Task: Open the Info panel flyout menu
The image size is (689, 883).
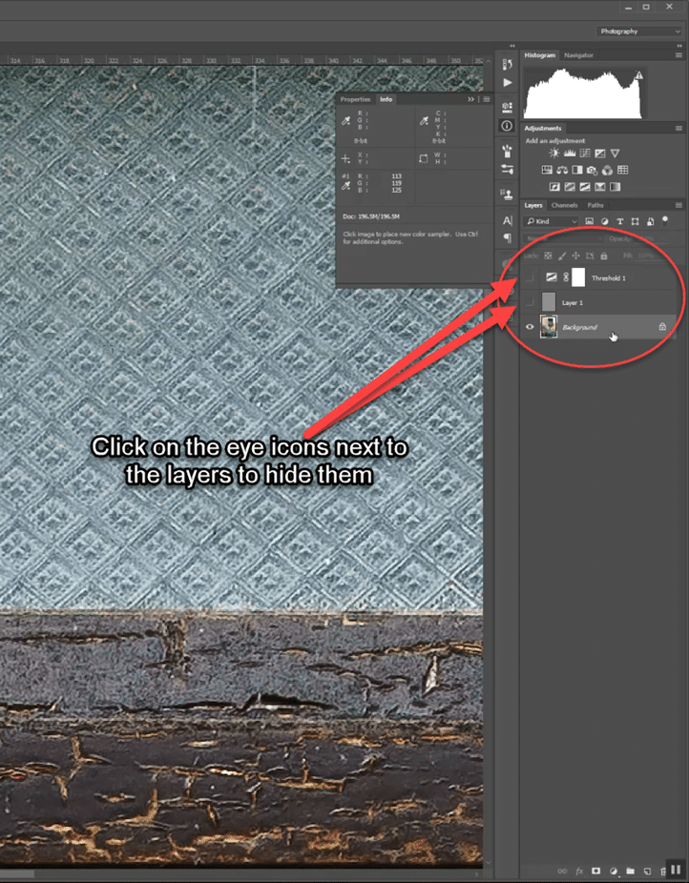Action: click(487, 99)
